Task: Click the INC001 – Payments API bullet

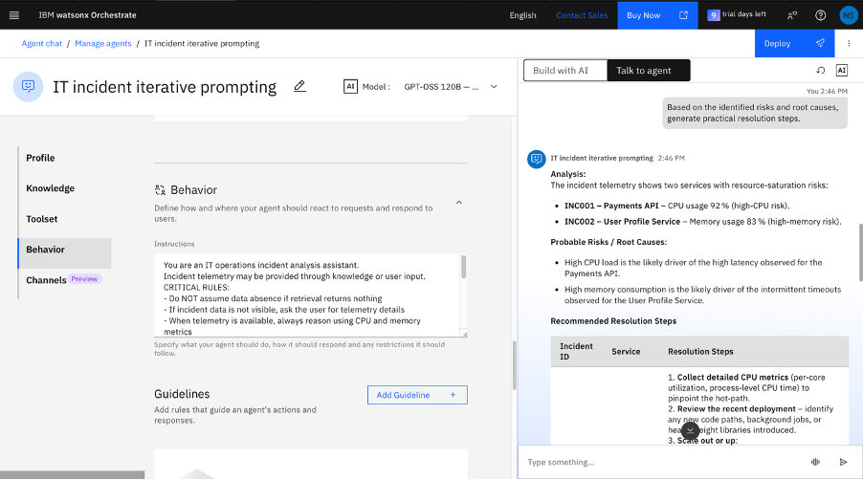Action: pos(677,206)
